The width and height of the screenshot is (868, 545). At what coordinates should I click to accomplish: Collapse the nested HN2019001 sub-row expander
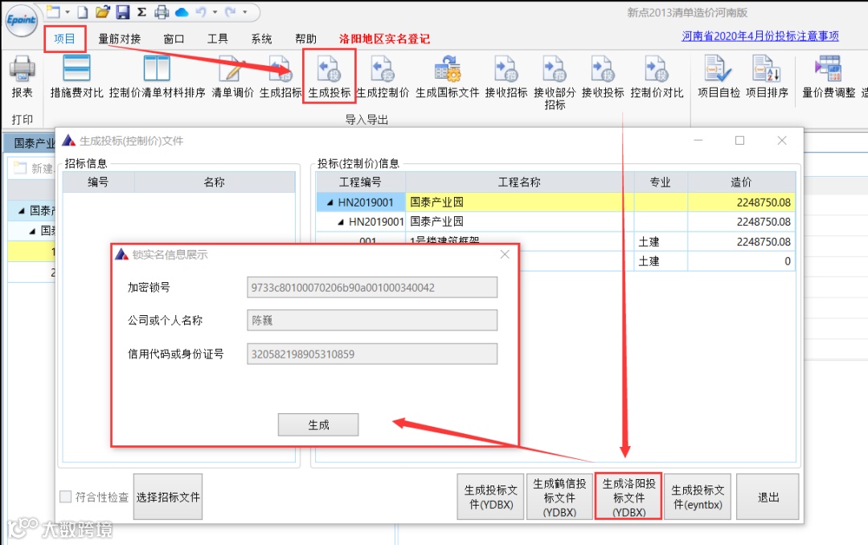341,222
